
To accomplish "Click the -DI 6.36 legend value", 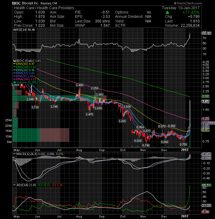I will click(x=57, y=185).
